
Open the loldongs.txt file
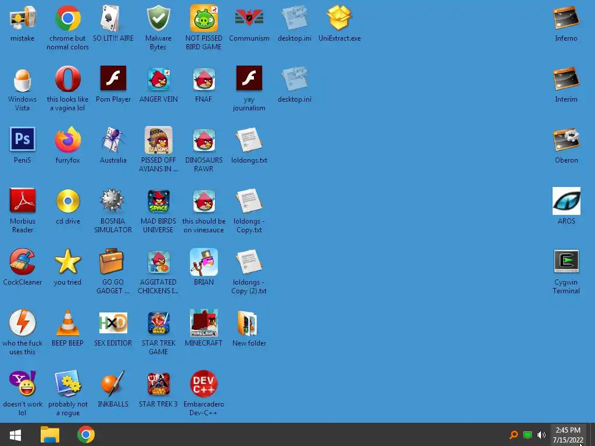(x=249, y=141)
